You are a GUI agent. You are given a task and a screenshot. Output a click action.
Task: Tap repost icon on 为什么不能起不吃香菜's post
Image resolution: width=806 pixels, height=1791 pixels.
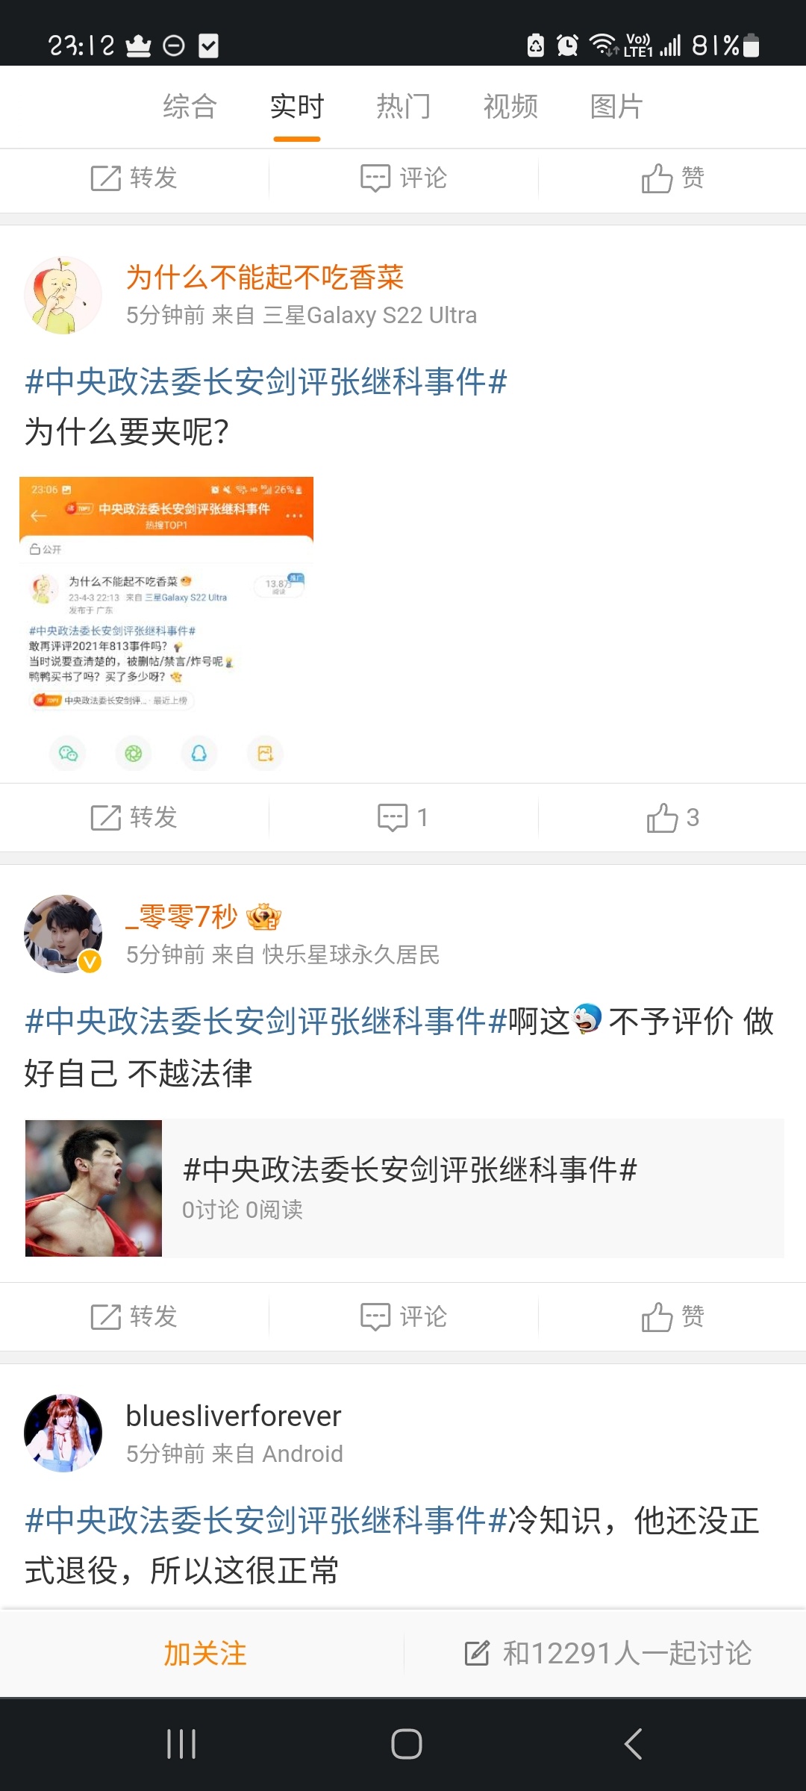pos(105,817)
